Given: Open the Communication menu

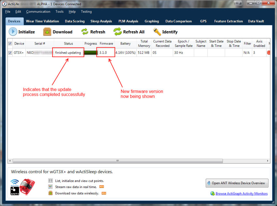Looking at the screenshot, I should (x=38, y=11).
